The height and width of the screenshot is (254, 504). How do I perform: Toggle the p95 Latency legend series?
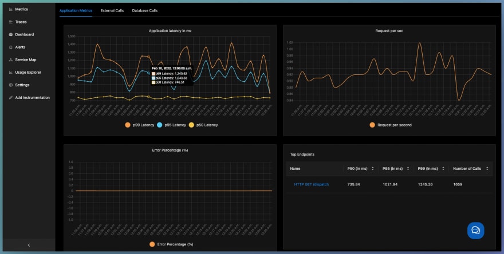pos(171,125)
